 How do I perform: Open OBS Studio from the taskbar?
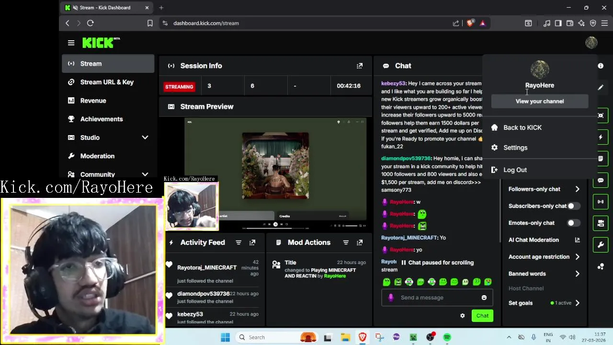[430, 337]
